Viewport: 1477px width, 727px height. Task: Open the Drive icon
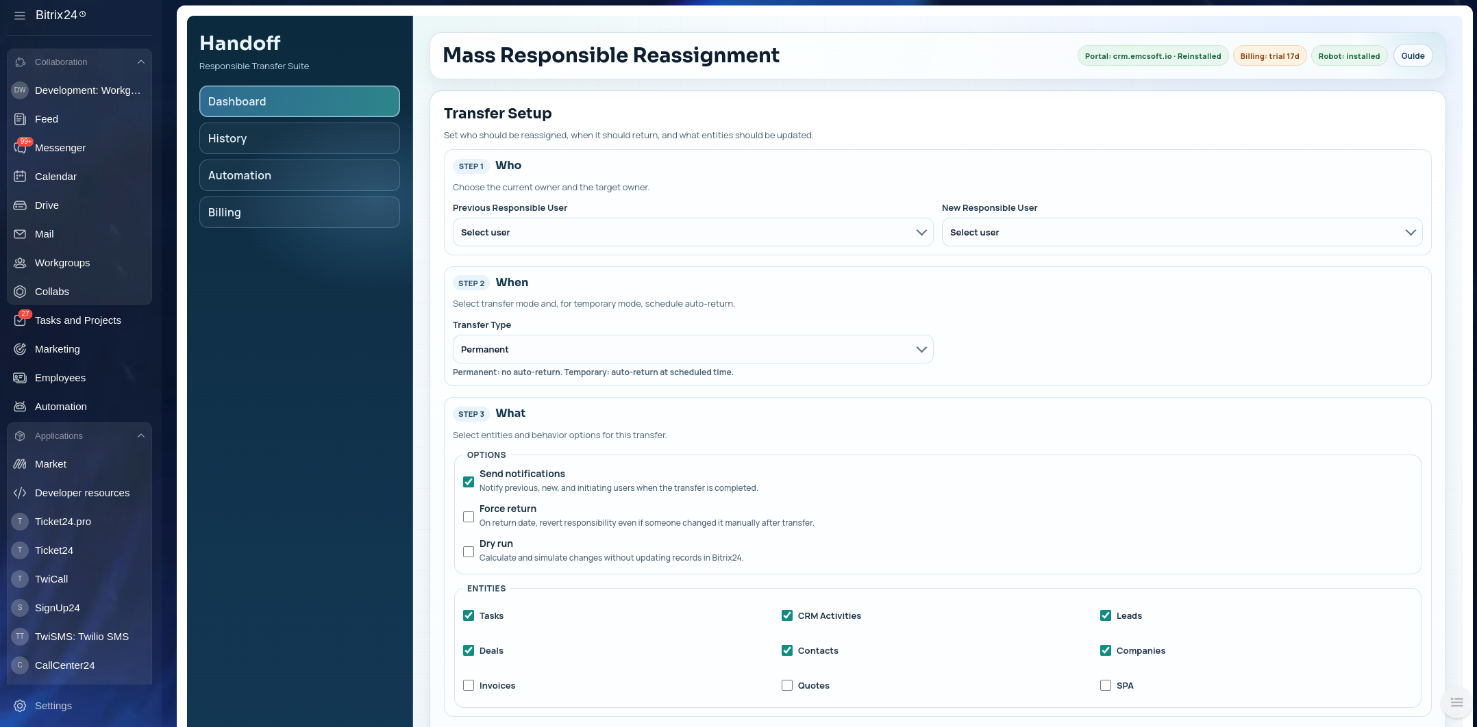tap(20, 205)
